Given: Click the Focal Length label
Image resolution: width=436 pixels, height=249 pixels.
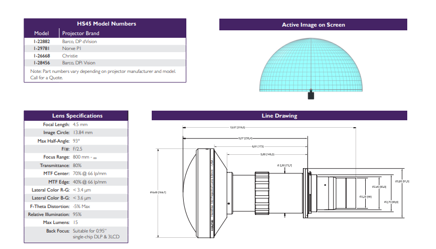Looking at the screenshot, I should tap(56, 124).
